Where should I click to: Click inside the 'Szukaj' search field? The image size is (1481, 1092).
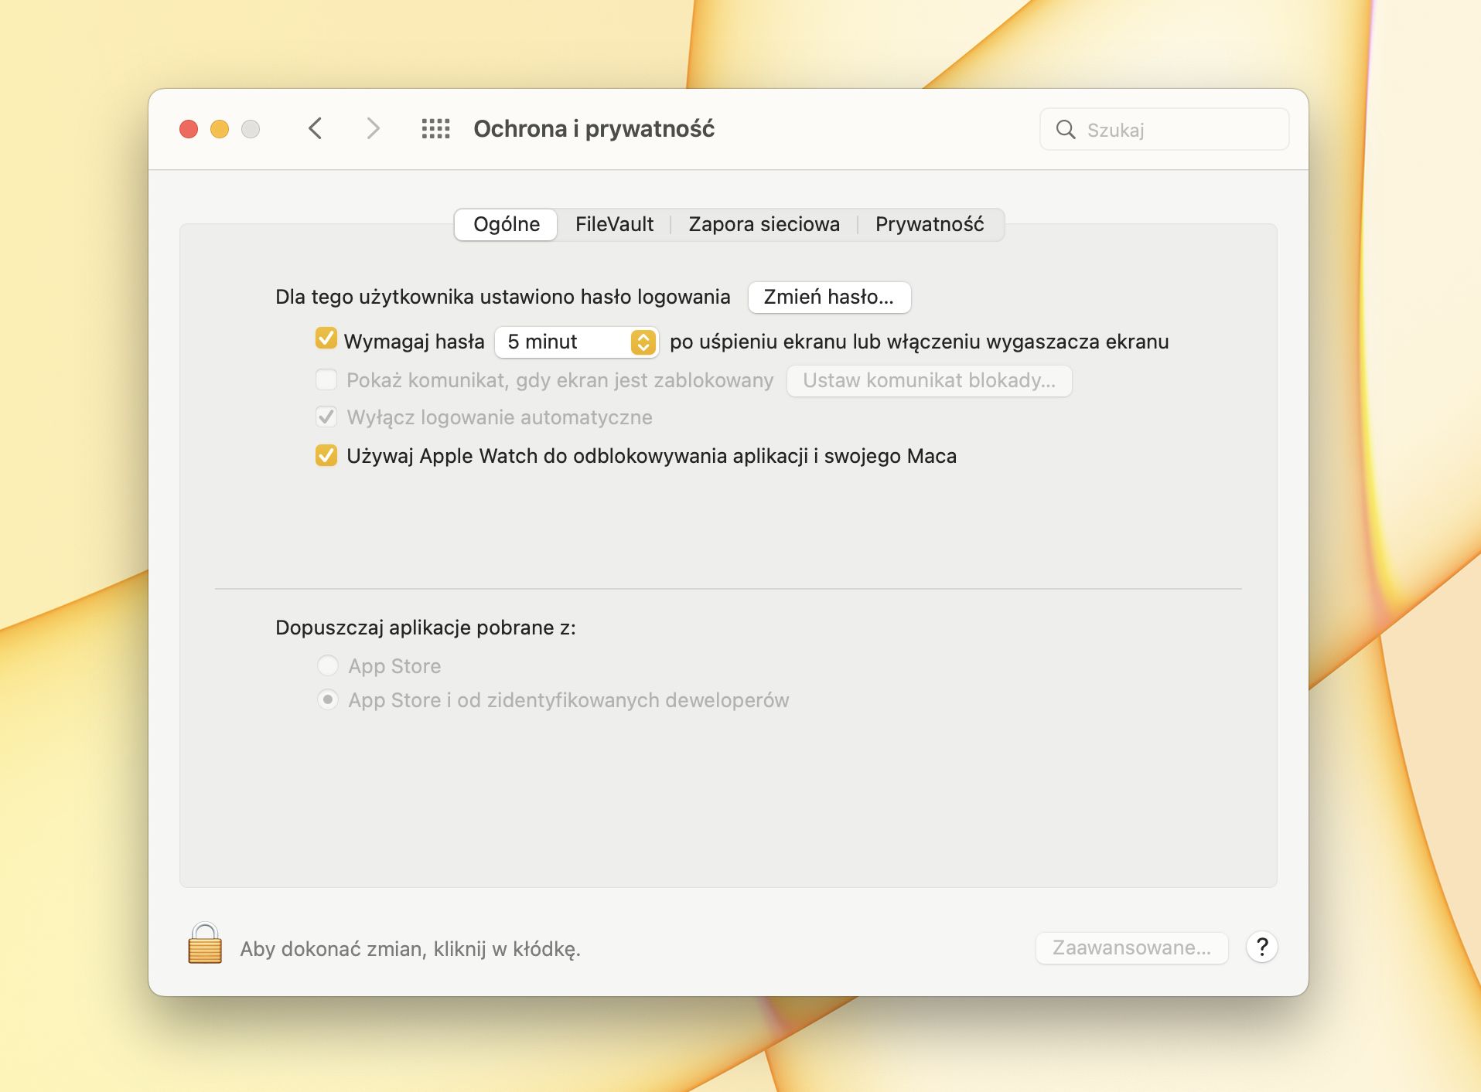1160,129
